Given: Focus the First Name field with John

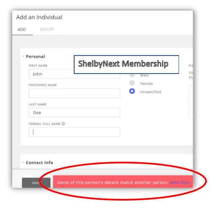Looking at the screenshot, I should [74, 74].
